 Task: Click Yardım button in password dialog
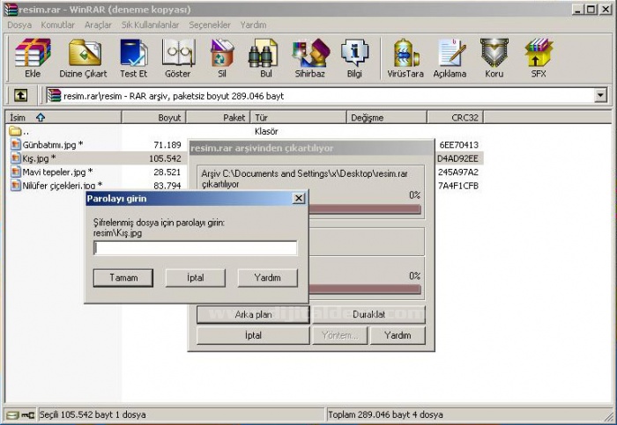[267, 278]
